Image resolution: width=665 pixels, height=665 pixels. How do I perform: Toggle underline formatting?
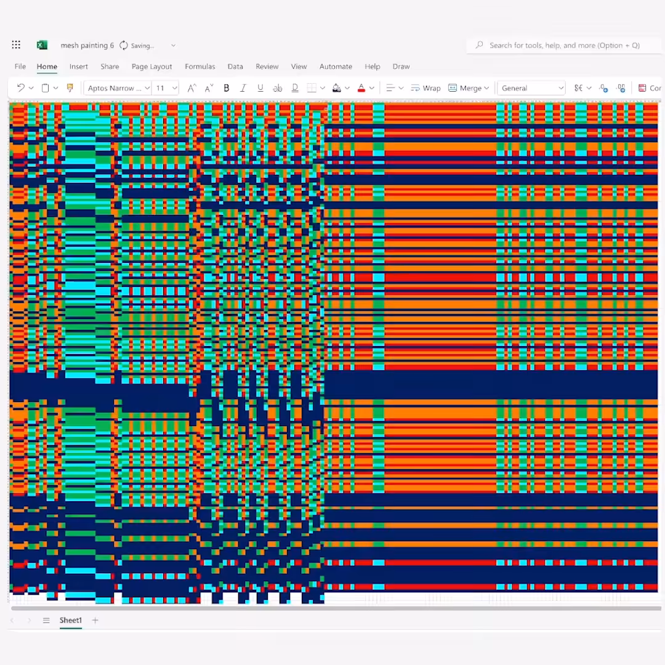(260, 88)
